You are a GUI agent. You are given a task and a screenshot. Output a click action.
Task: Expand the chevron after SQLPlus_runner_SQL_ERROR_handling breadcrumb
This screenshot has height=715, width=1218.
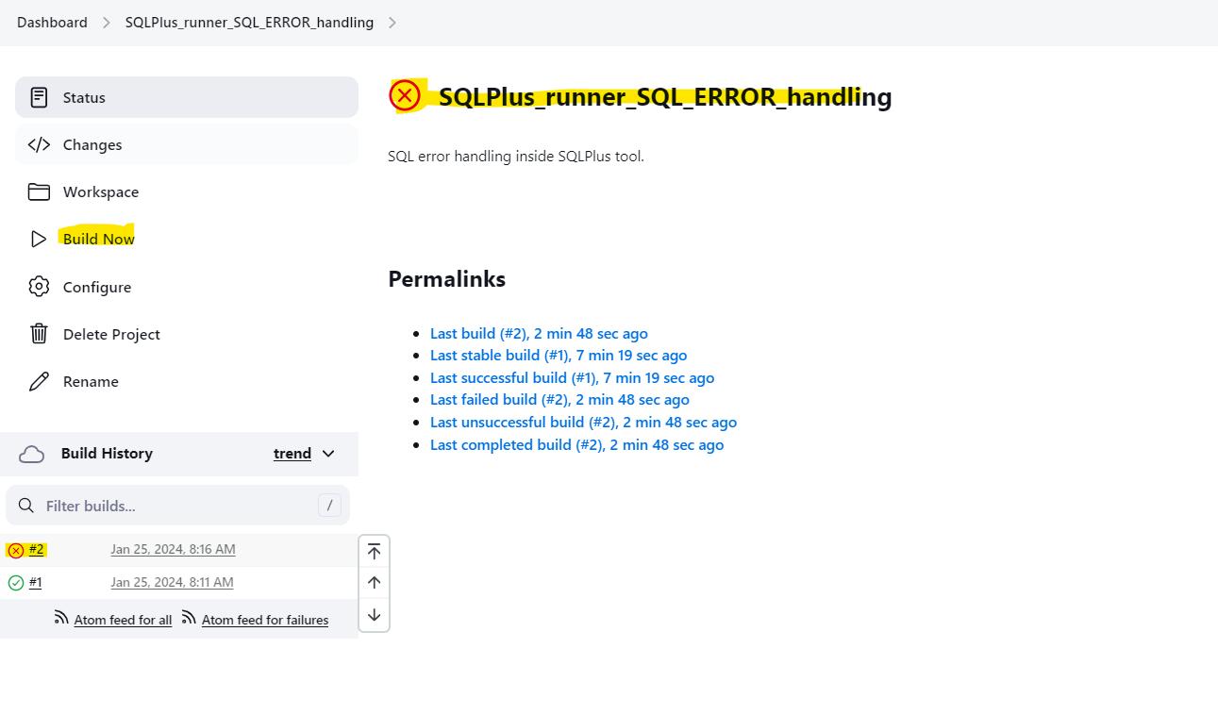coord(392,23)
